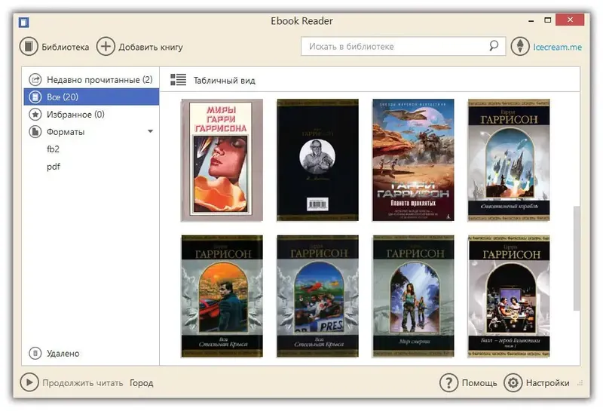Click the Город book title link
603x411 pixels.
(x=142, y=383)
